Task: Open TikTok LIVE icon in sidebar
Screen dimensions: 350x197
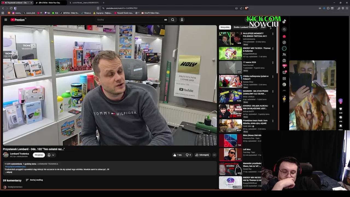Action: (x=284, y=60)
